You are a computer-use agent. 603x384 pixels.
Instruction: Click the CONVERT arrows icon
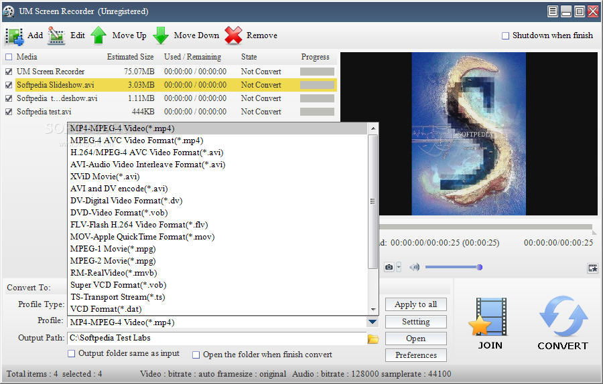click(563, 316)
